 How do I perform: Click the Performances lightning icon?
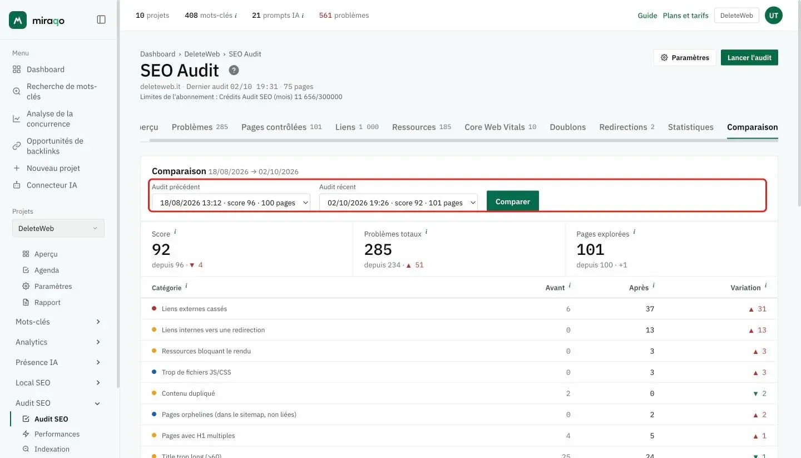26,434
